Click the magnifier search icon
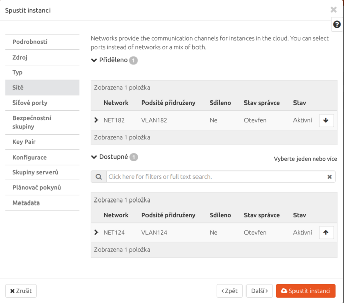Viewport: 344px width, 303px height. click(99, 177)
